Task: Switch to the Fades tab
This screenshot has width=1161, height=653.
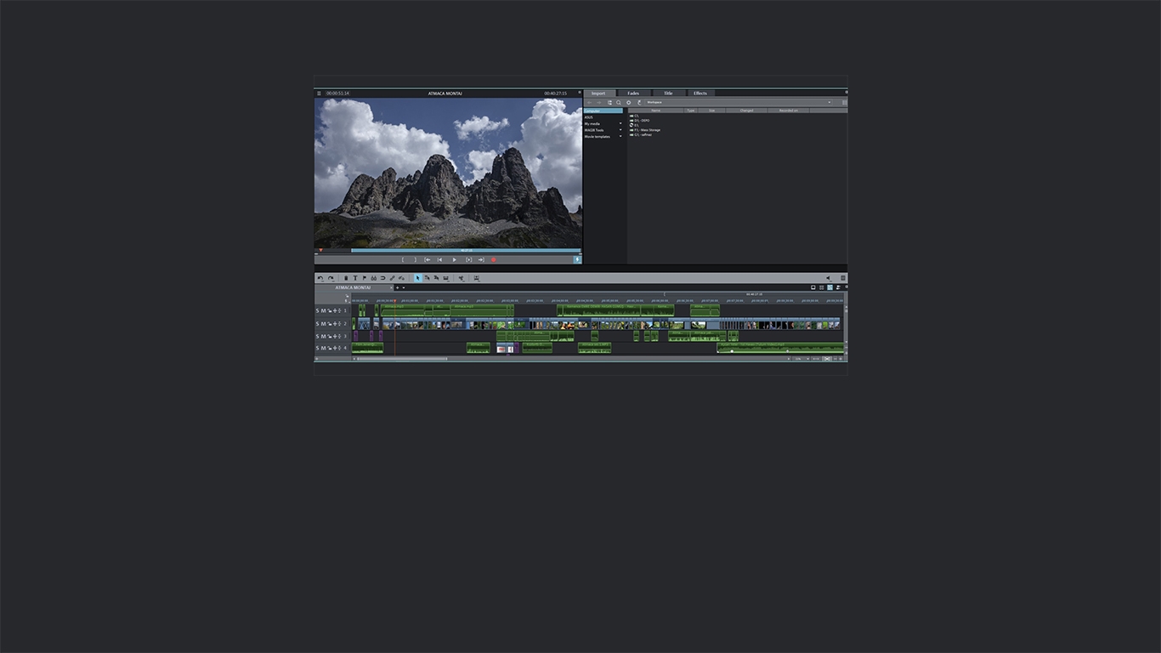Action: [x=633, y=94]
